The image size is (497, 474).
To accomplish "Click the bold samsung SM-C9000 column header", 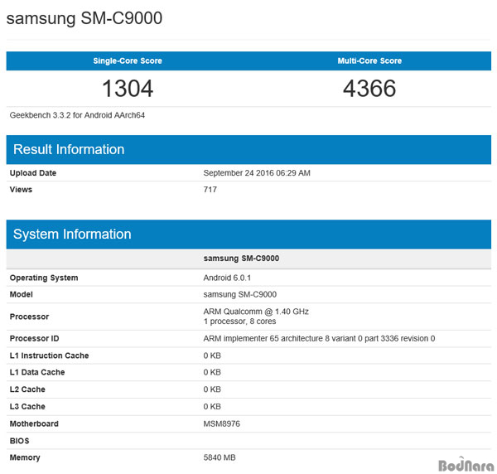I will click(x=241, y=259).
